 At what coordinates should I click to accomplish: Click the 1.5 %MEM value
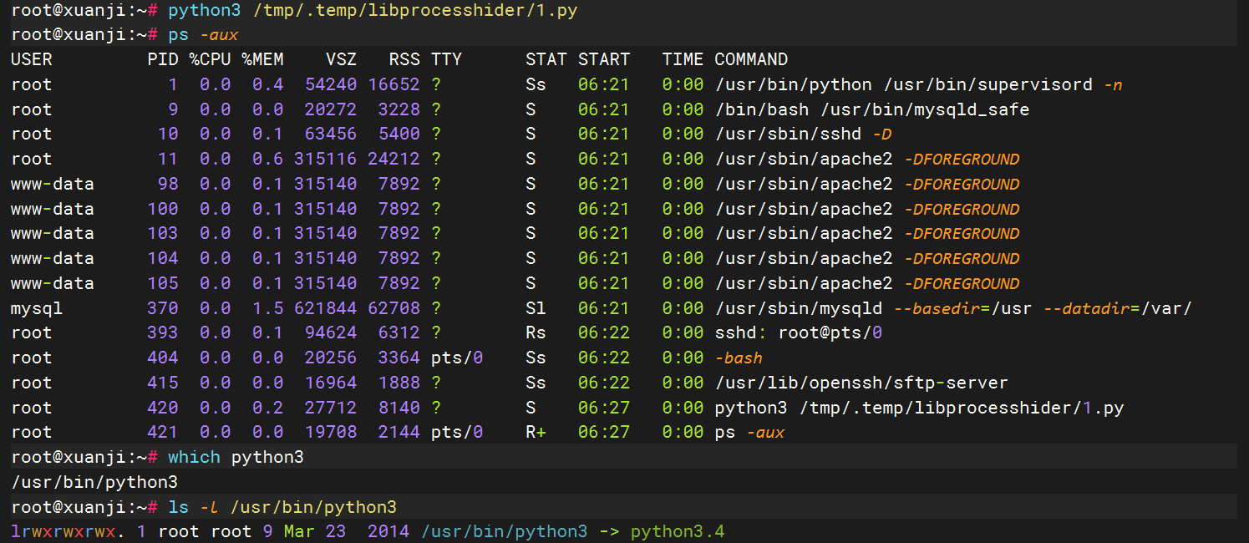click(268, 308)
